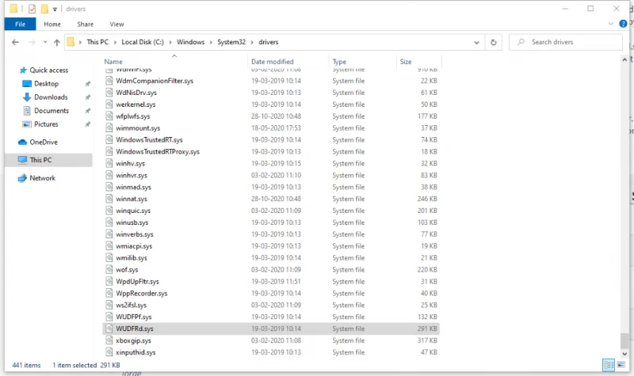The image size is (634, 376).
Task: Click the pin icon next to Pictures
Action: [x=87, y=124]
